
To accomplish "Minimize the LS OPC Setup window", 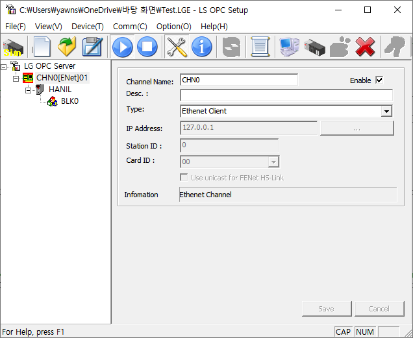I will pos(338,10).
